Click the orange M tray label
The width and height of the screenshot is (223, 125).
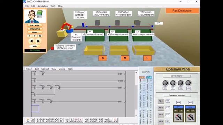[x=125, y=58]
